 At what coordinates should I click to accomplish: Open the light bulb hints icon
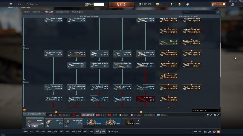tap(171, 4)
